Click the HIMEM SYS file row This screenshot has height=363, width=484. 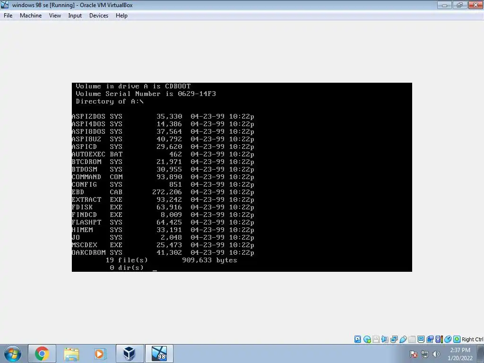point(163,230)
